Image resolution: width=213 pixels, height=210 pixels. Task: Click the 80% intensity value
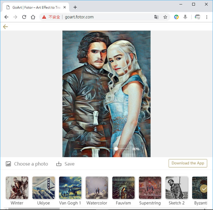coord(136,149)
